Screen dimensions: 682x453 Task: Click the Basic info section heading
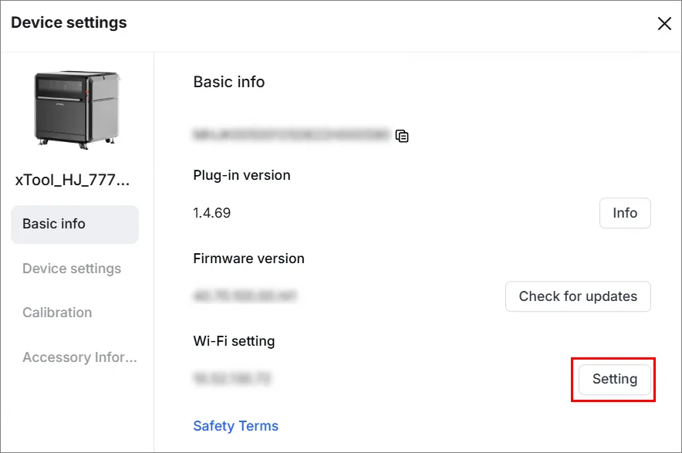229,82
